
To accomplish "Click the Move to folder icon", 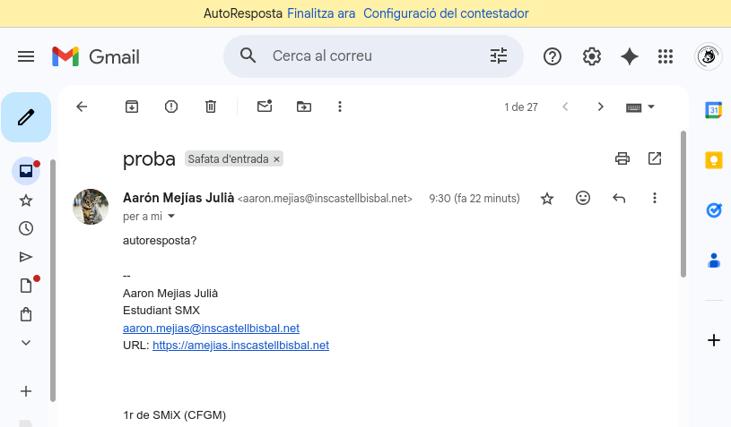I will (304, 107).
